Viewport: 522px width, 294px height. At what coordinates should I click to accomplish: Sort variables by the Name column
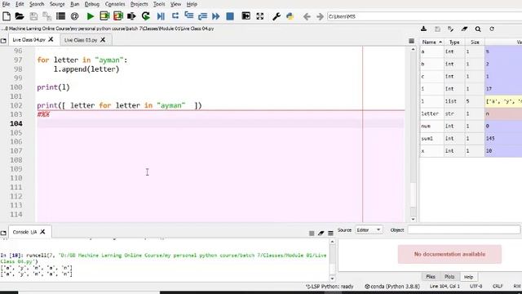pos(431,42)
